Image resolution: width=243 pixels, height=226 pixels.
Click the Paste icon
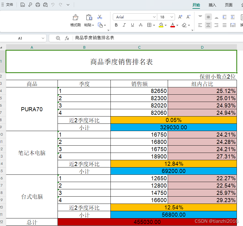coord(89,17)
